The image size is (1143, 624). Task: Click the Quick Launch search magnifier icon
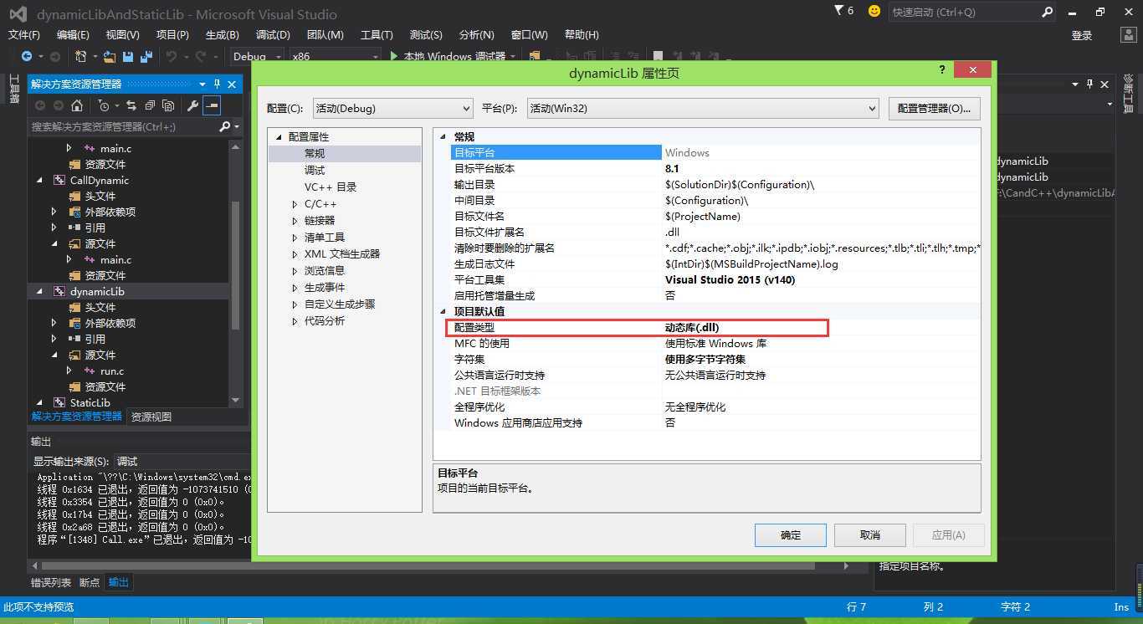pos(1048,12)
